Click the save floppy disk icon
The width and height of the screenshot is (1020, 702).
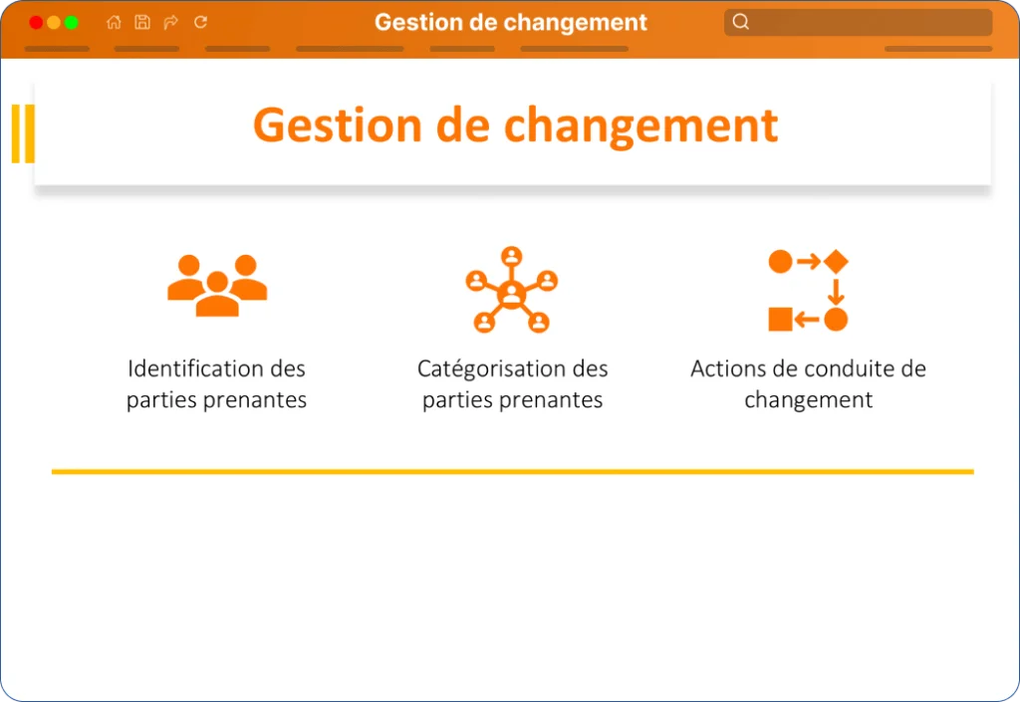click(141, 22)
